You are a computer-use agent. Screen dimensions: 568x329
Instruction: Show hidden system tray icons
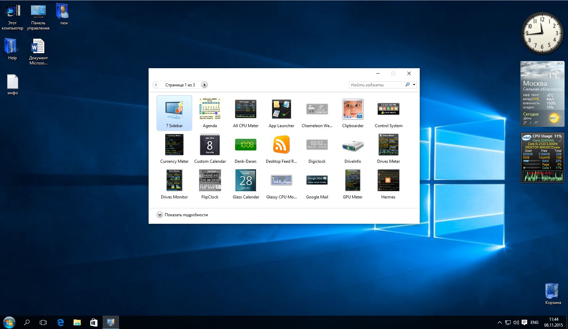pos(499,322)
